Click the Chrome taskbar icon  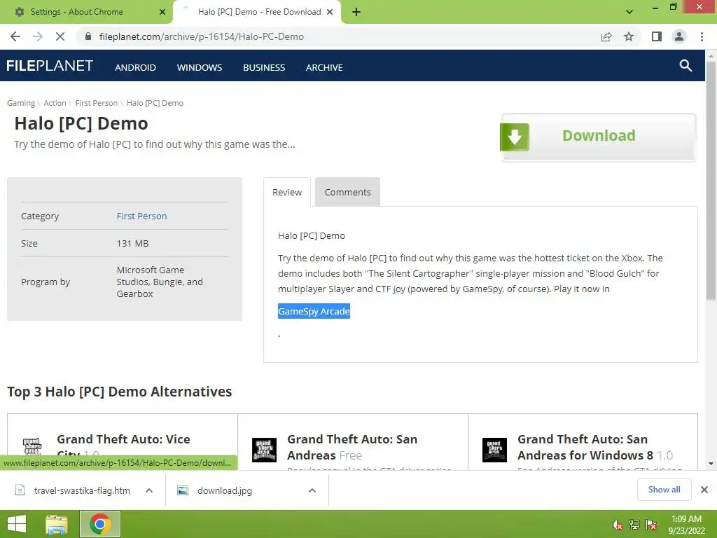100,524
